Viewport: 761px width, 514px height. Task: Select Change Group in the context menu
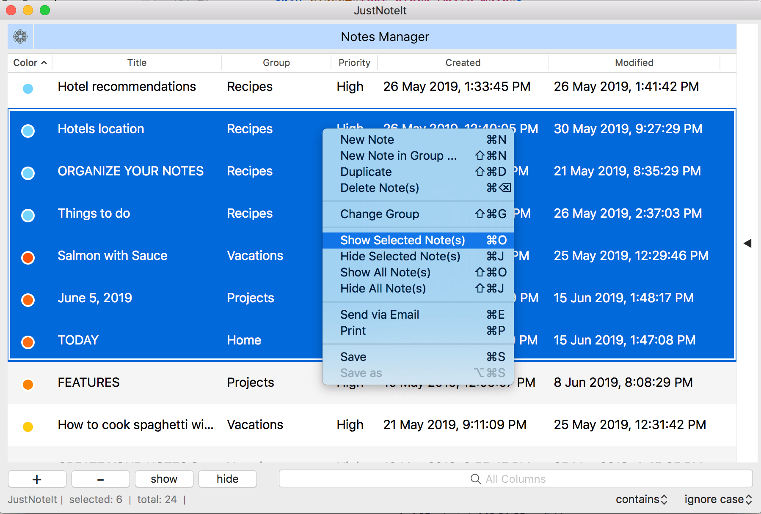tap(380, 214)
